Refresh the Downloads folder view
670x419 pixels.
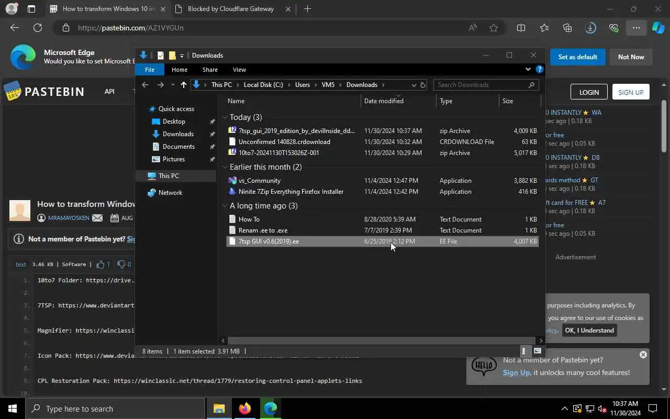(x=423, y=85)
